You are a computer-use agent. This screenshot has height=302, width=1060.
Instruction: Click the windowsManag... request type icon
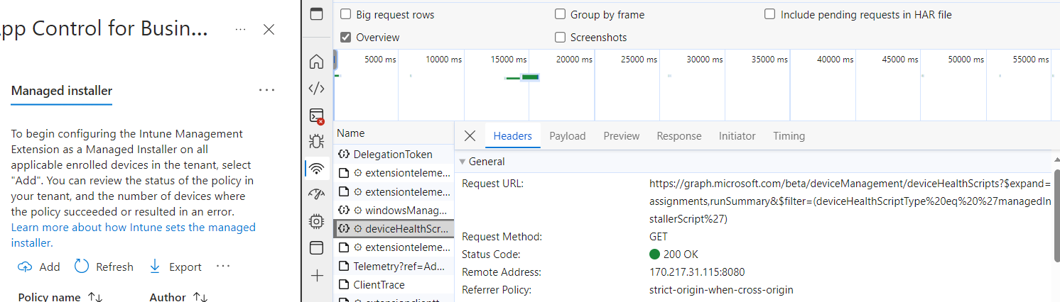[344, 210]
